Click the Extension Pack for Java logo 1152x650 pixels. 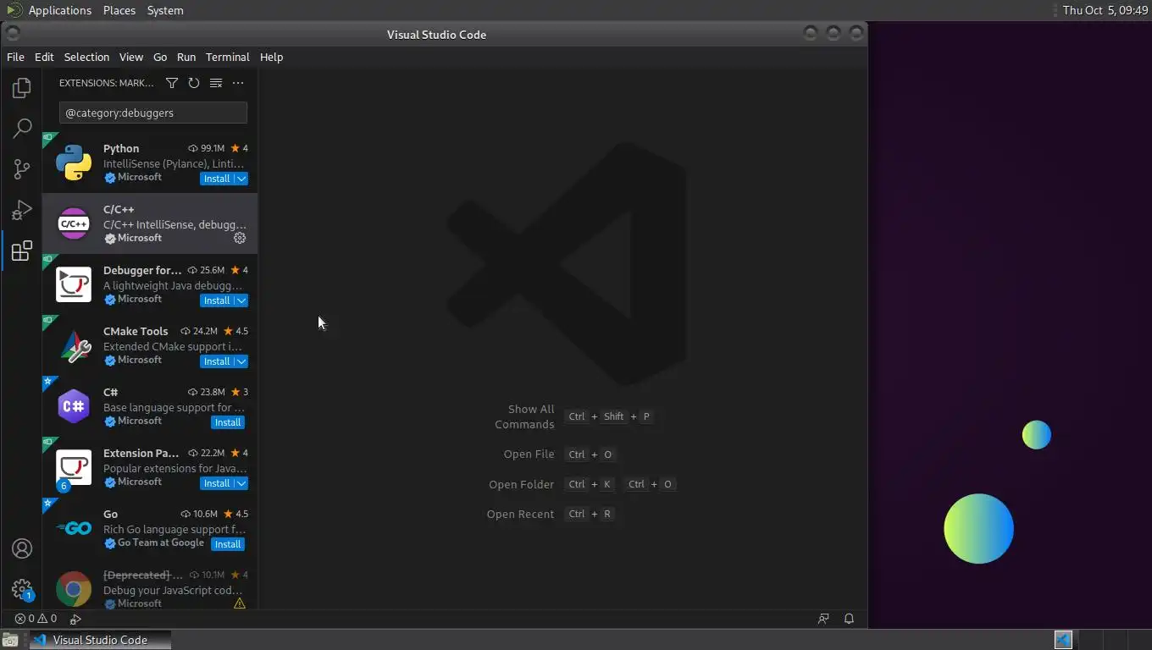pyautogui.click(x=74, y=467)
